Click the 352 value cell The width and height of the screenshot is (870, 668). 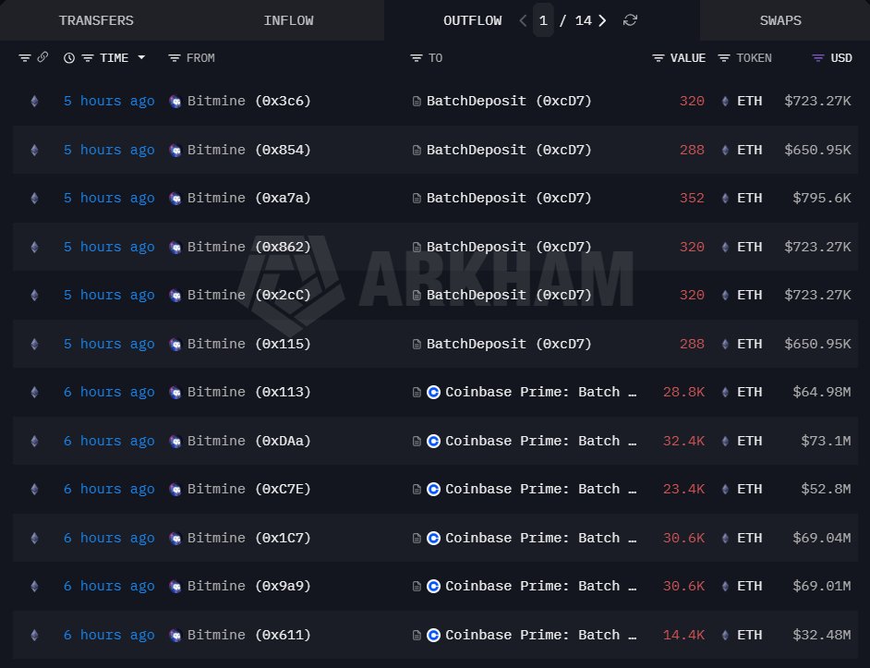pos(692,199)
